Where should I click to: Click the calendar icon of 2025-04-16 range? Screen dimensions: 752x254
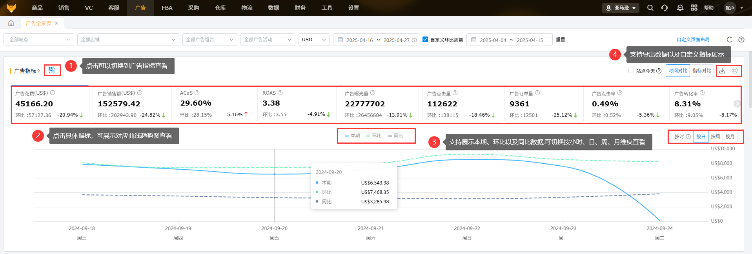(340, 40)
